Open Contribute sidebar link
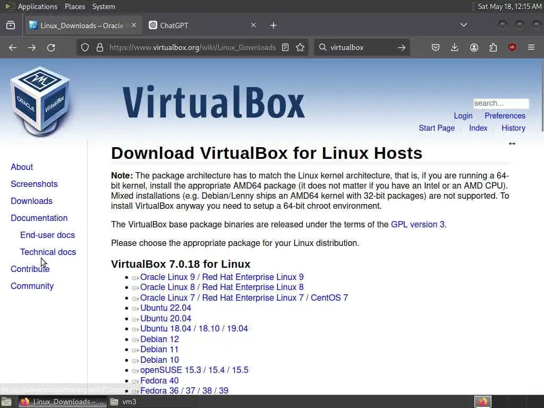The image size is (544, 408). pos(30,269)
